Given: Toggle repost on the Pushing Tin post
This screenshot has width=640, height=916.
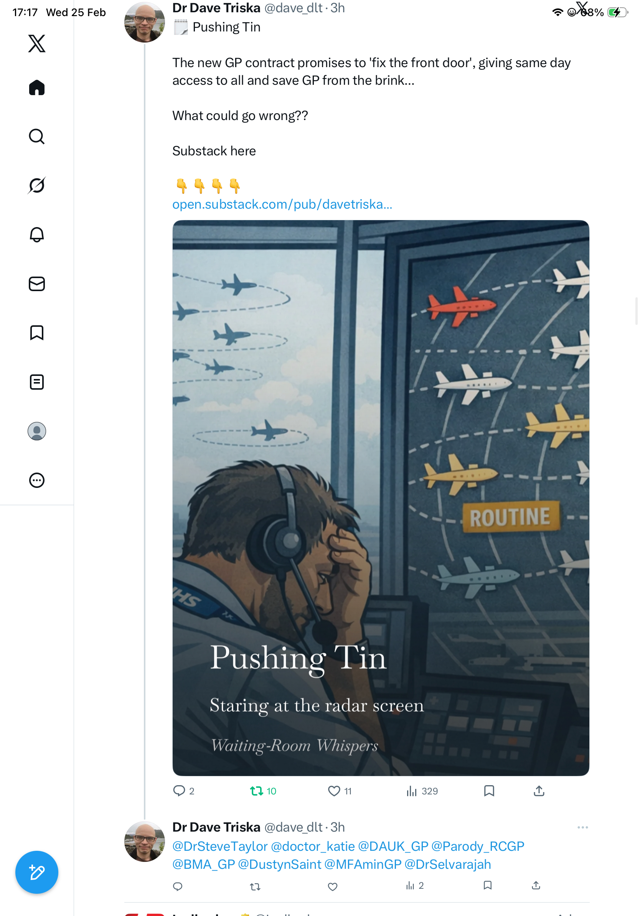Looking at the screenshot, I should (x=256, y=791).
